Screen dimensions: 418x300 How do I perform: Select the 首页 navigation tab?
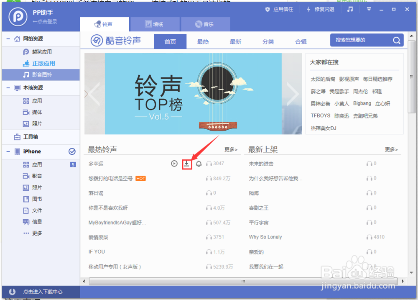click(170, 41)
